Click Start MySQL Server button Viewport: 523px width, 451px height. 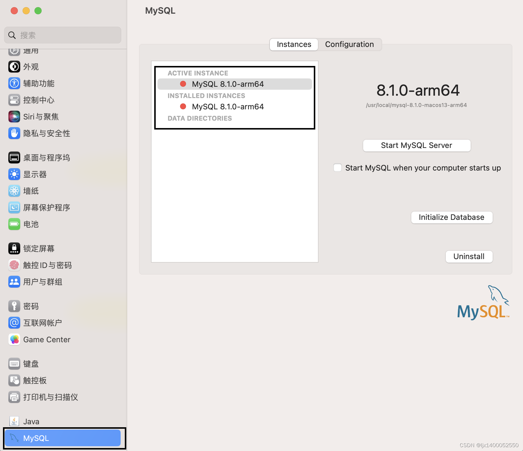pyautogui.click(x=417, y=146)
